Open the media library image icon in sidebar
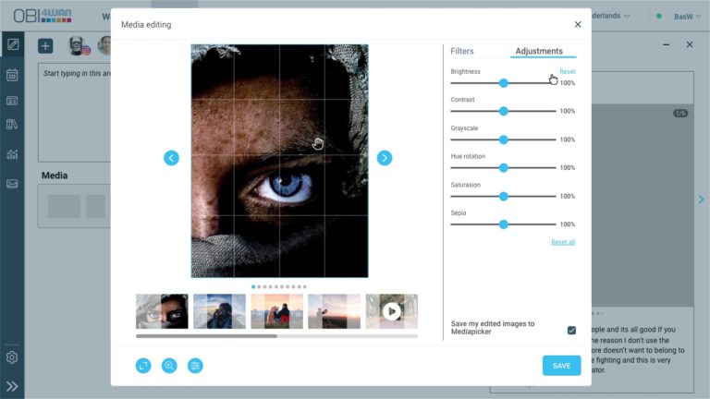This screenshot has height=399, width=710. [x=12, y=184]
